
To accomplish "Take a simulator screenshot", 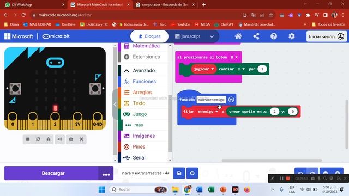I will click(71, 139).
